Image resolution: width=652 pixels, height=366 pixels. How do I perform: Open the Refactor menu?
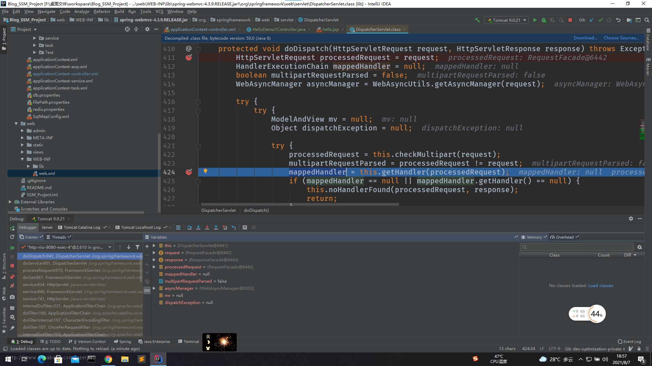pyautogui.click(x=102, y=11)
